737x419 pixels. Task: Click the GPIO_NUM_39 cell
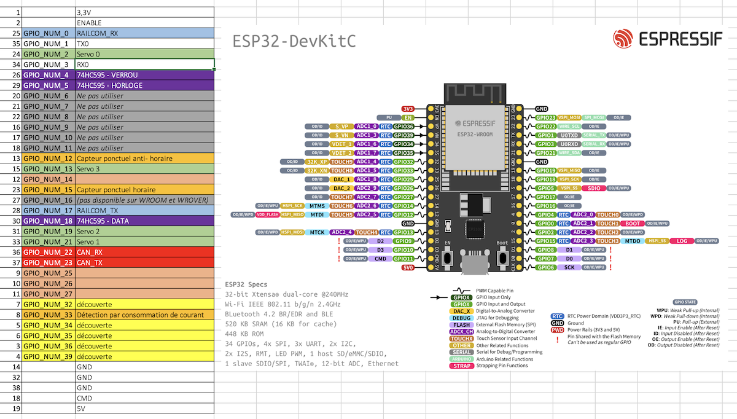pyautogui.click(x=49, y=357)
